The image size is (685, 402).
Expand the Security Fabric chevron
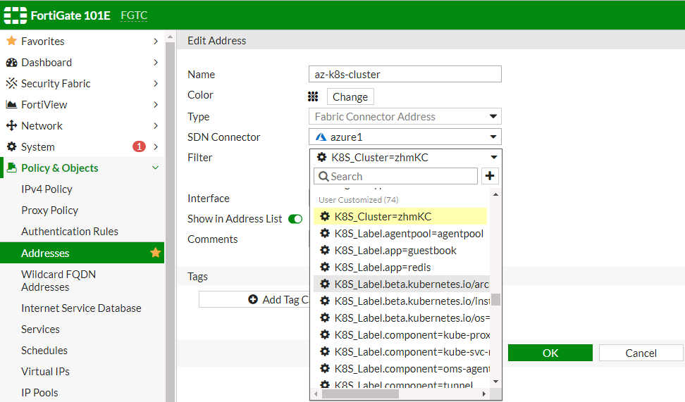coord(156,83)
